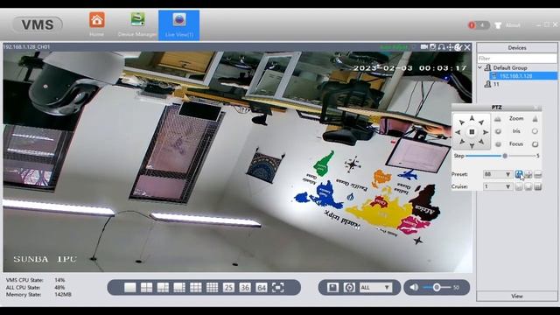Close the PTZ panel

click(536, 107)
